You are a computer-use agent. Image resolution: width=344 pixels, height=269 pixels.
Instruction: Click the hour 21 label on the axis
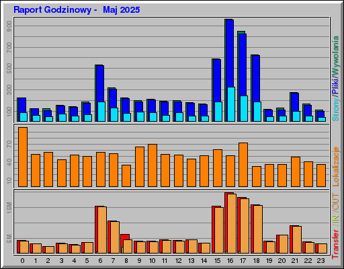coord(295,261)
